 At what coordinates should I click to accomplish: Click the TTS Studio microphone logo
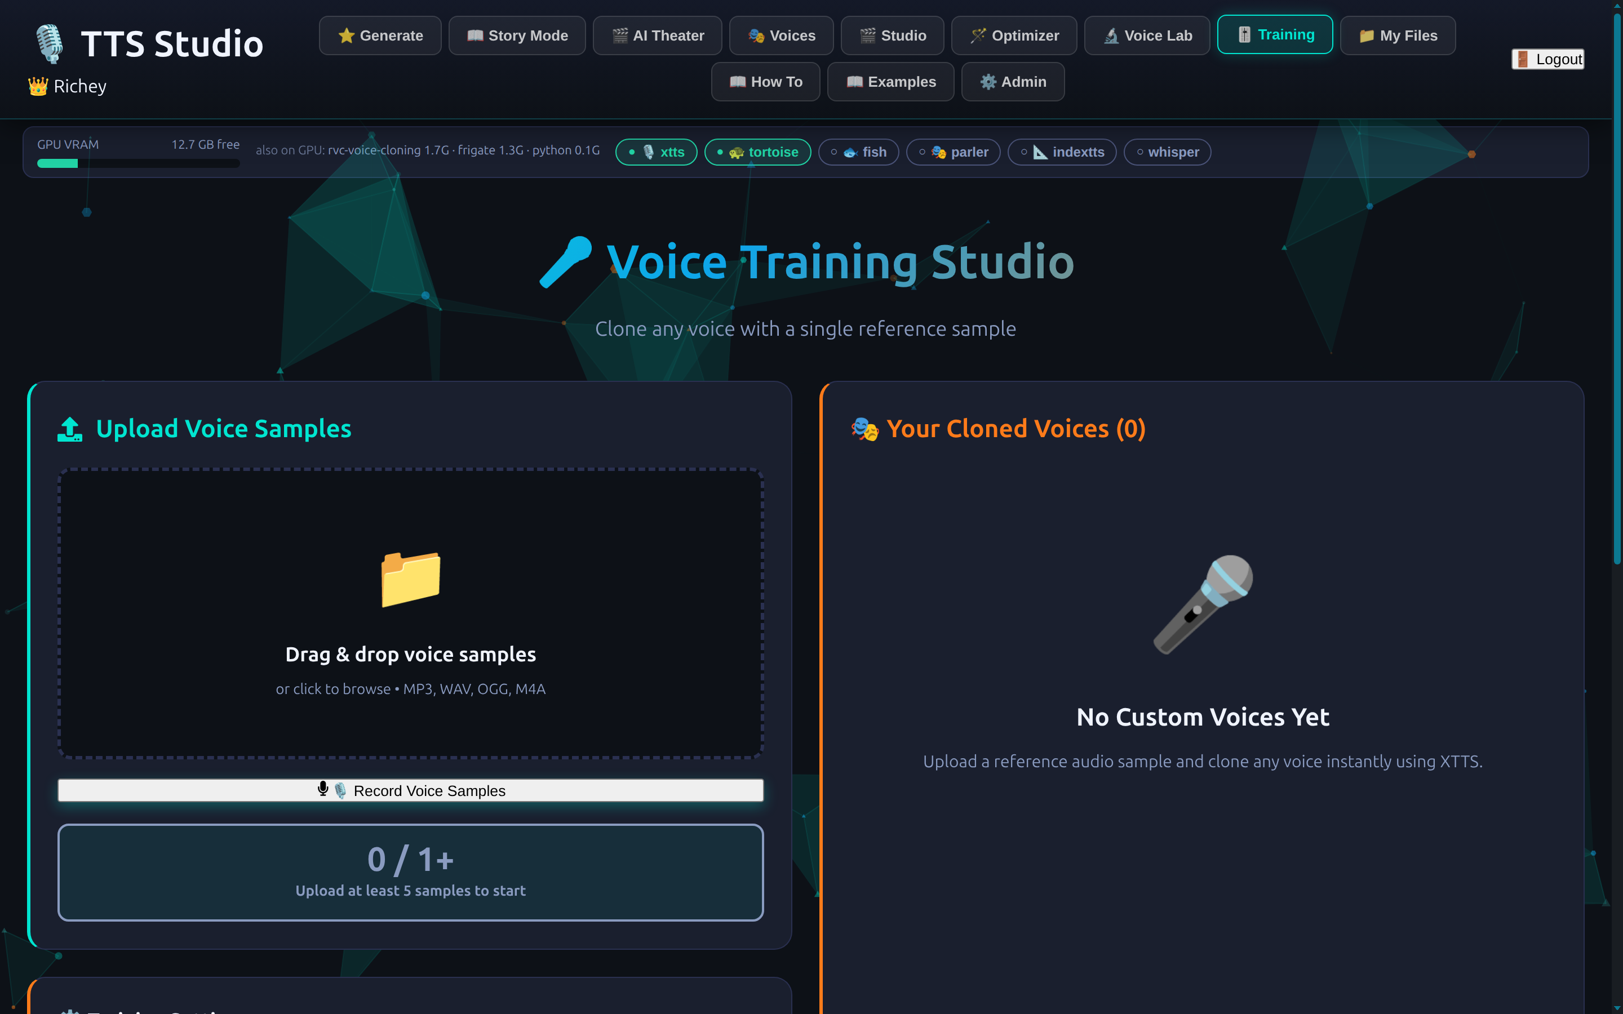[x=50, y=43]
